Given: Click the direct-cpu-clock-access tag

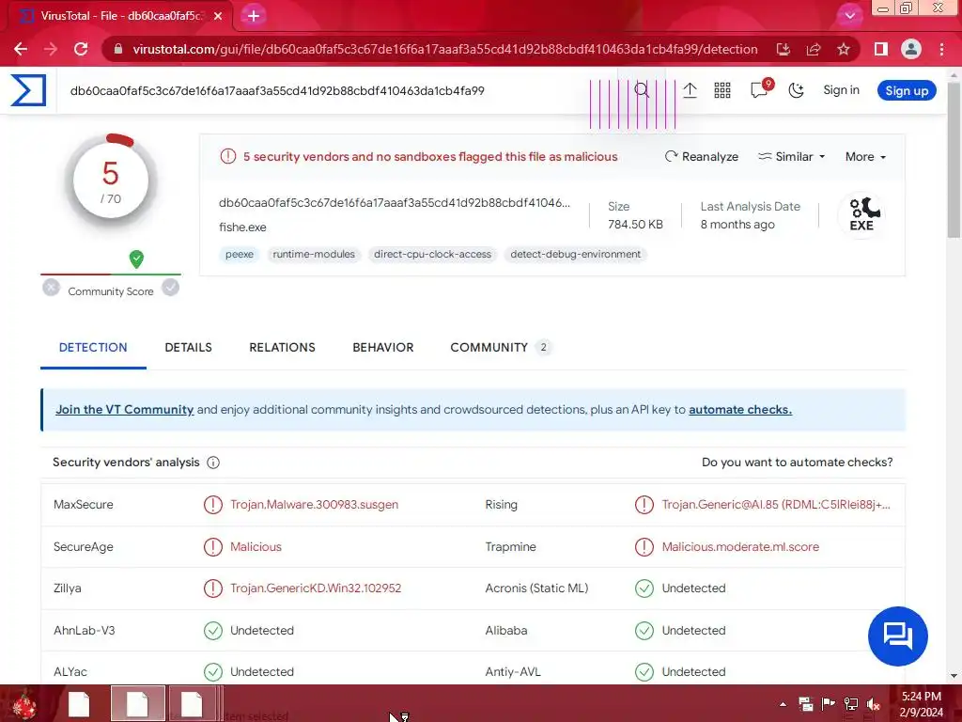Looking at the screenshot, I should click(x=432, y=254).
